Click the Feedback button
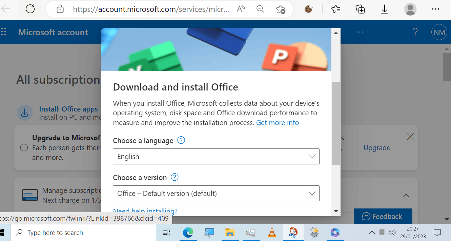This screenshot has height=241, width=451. click(383, 216)
